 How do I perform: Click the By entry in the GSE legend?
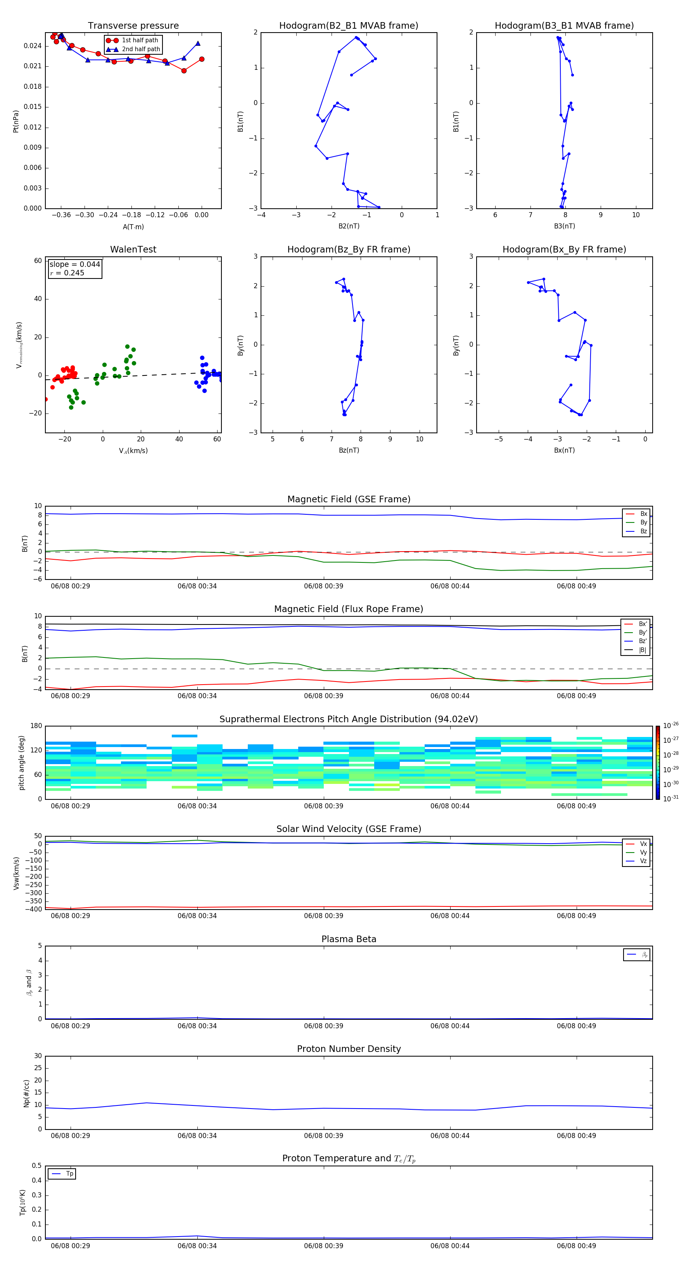(x=636, y=522)
